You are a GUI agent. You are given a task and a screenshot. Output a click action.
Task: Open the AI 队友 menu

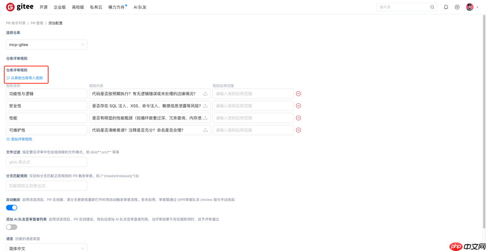[x=140, y=7]
